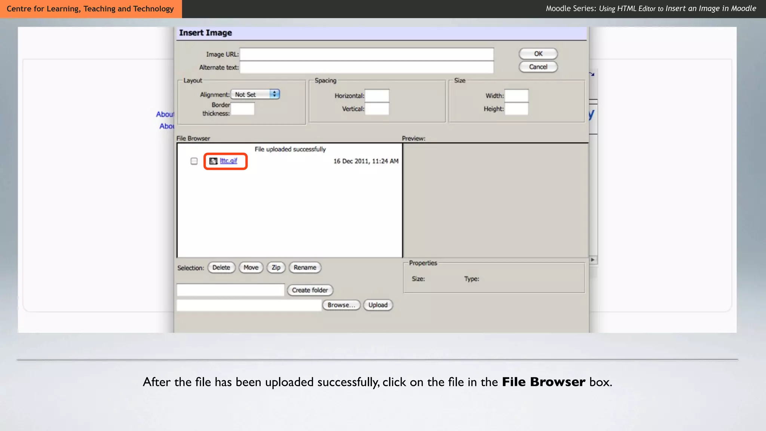The image size is (766, 431).
Task: Click the Delete selection button
Action: tap(221, 268)
